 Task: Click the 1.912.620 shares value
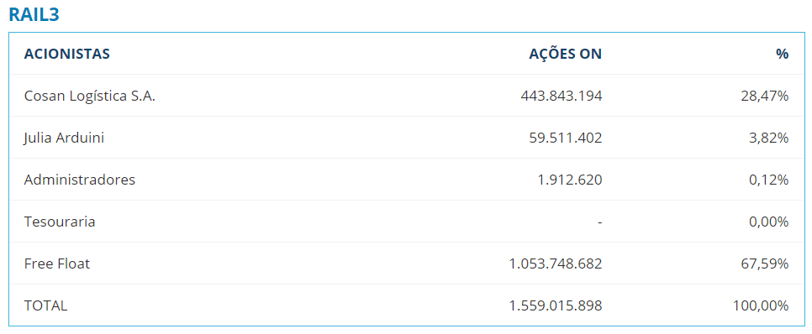tap(570, 180)
